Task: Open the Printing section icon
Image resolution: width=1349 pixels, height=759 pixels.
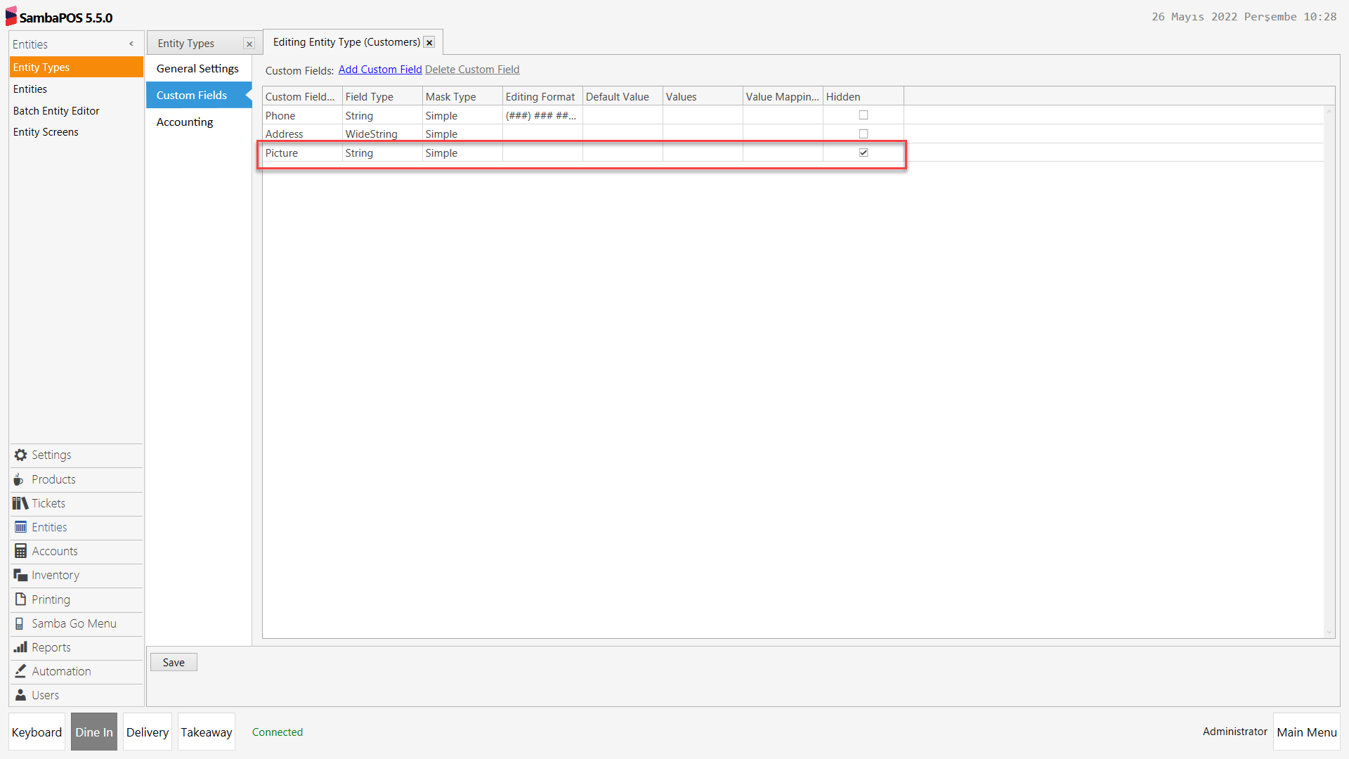Action: coord(20,599)
